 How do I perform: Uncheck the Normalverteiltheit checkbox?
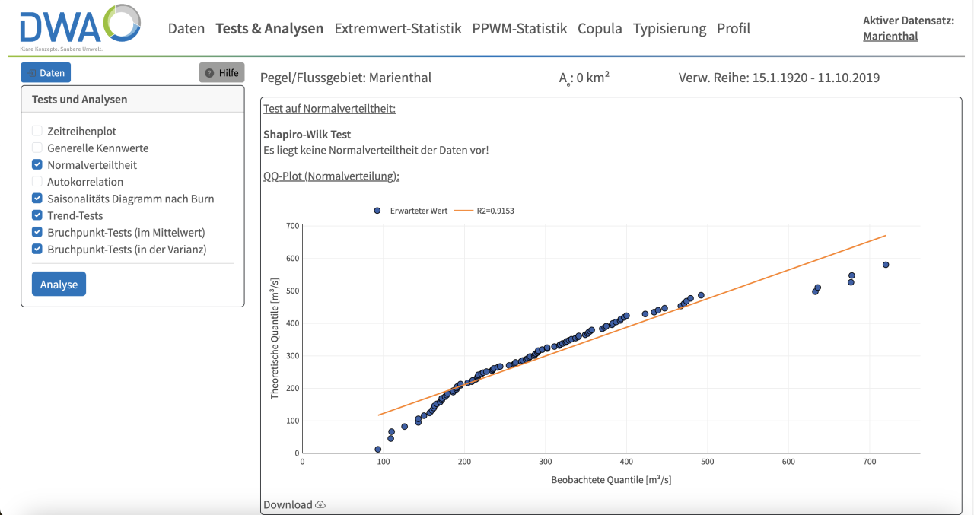(37, 165)
